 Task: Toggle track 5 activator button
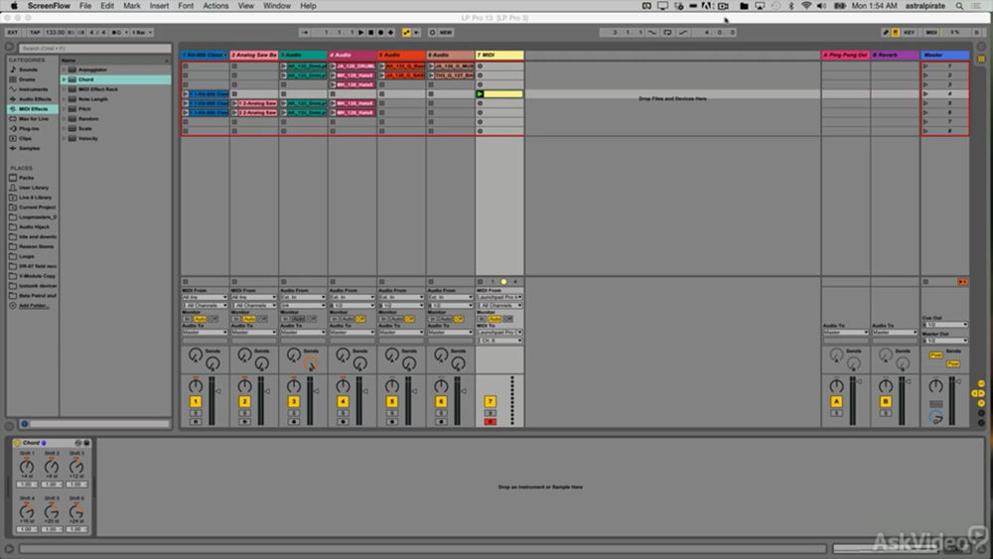point(392,401)
